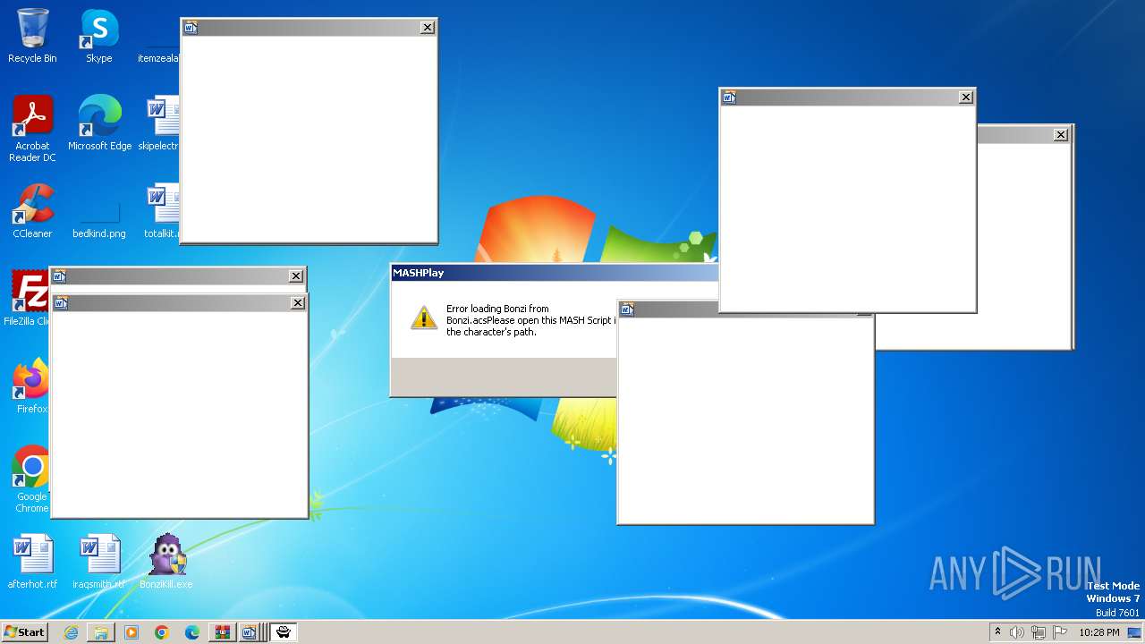Screen dimensions: 1145x644
Task: Open the Recycle Bin desktop icon
Action: [x=32, y=36]
